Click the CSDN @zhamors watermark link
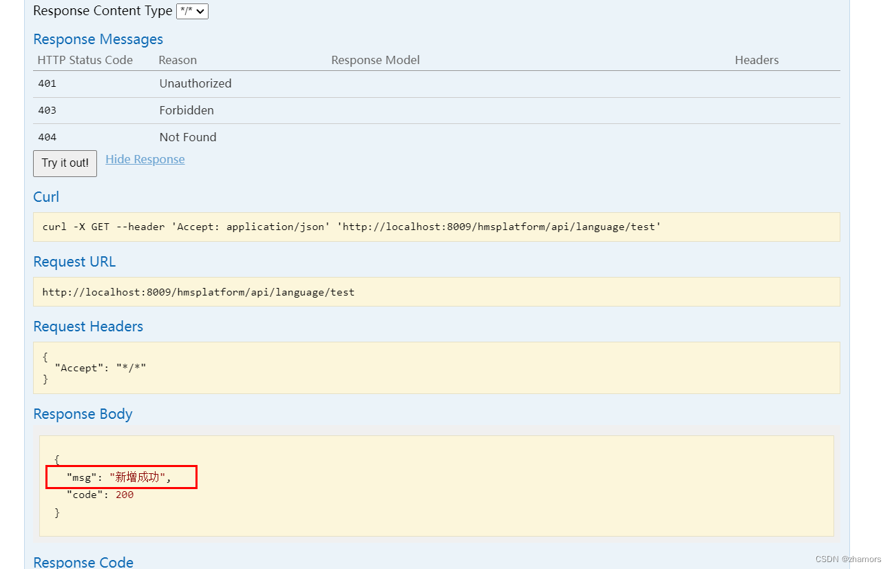The height and width of the screenshot is (569, 892). tap(849, 559)
